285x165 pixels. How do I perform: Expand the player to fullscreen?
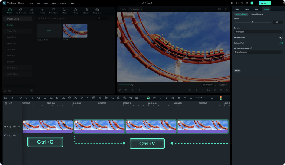click(227, 90)
